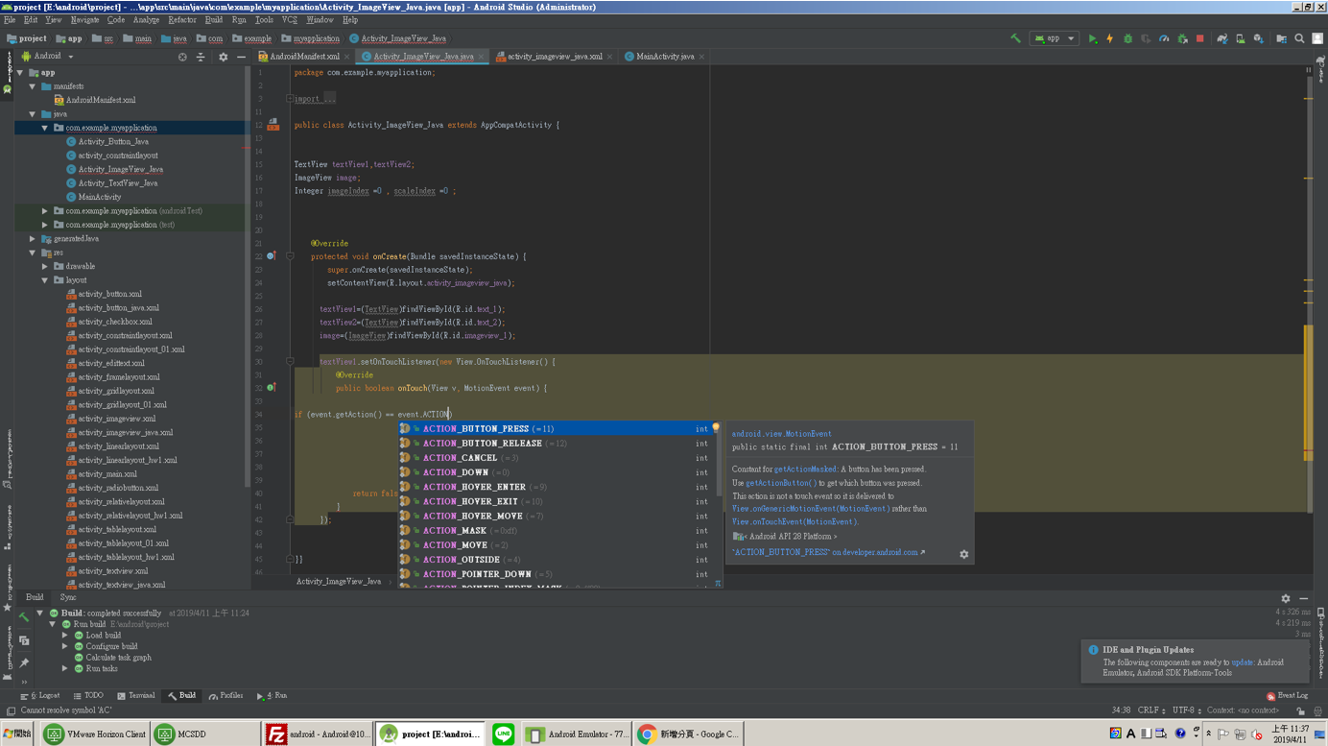Open the app run configuration dropdown
The height and width of the screenshot is (746, 1328).
click(1054, 38)
